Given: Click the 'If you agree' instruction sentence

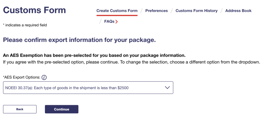Looking at the screenshot, I should (x=131, y=63).
